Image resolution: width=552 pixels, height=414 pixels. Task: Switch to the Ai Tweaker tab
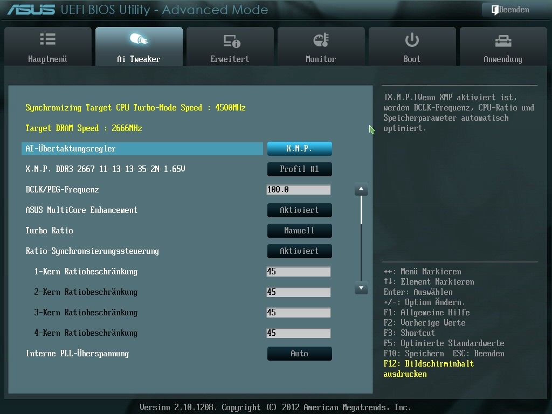tap(139, 46)
